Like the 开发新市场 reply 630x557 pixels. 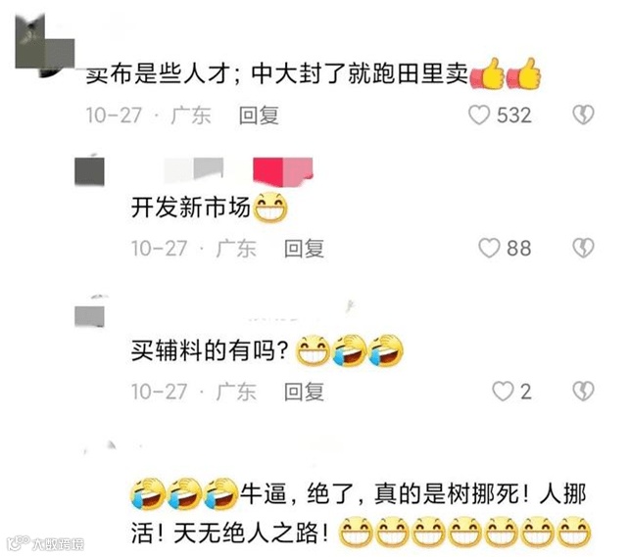(489, 248)
